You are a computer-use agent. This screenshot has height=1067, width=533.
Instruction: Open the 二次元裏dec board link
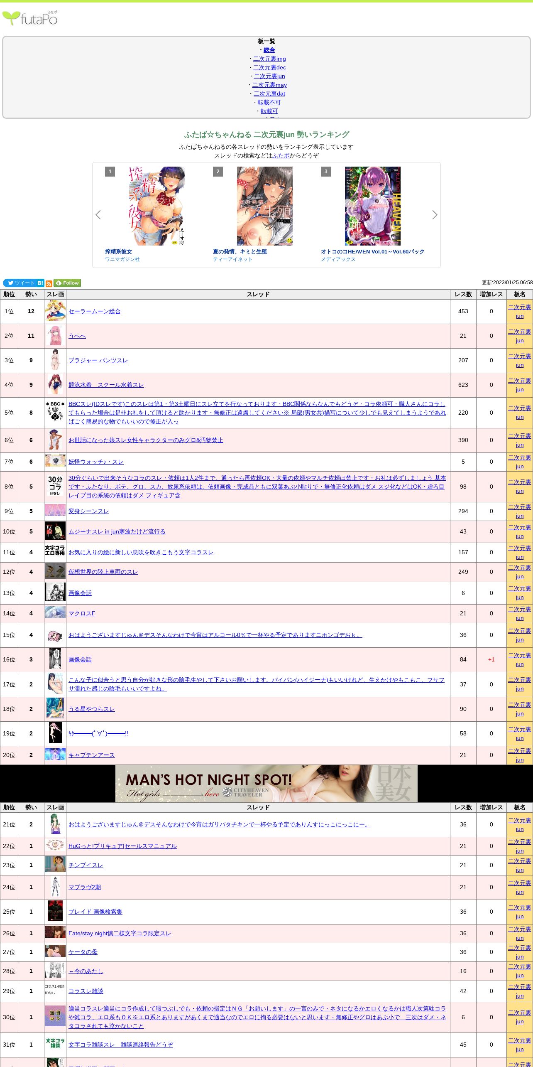(269, 67)
